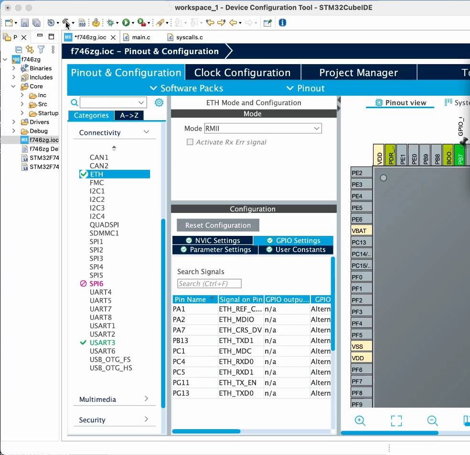Click the filter icon in Project Explorer
Screen dimensions: 470x455
tap(41, 50)
